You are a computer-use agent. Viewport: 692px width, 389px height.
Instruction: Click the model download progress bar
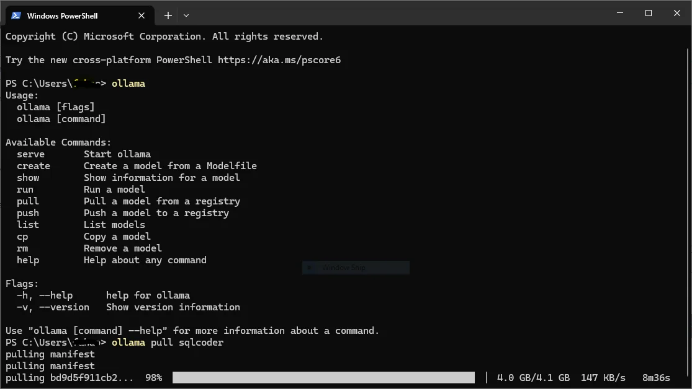point(323,377)
